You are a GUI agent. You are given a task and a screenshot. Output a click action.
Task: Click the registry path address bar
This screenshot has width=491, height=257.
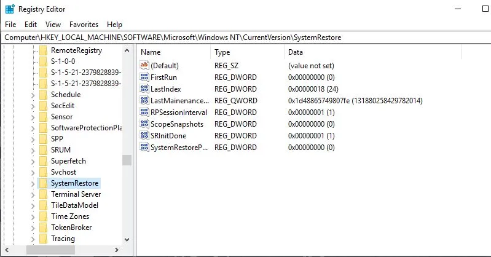[246, 38]
